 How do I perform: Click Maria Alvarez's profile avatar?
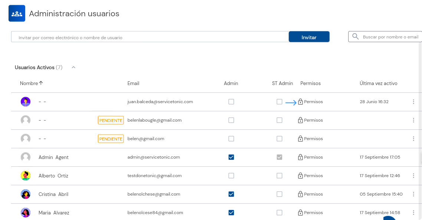[x=26, y=213]
